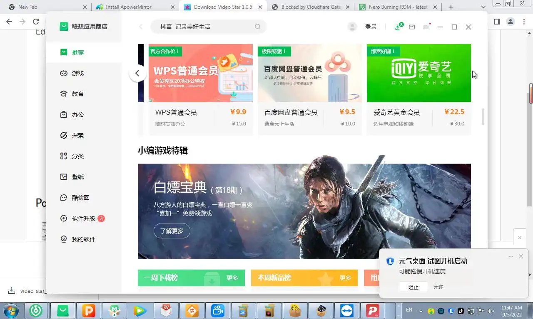Open a new Chrome tab with plus
533x319 pixels.
coord(451,7)
